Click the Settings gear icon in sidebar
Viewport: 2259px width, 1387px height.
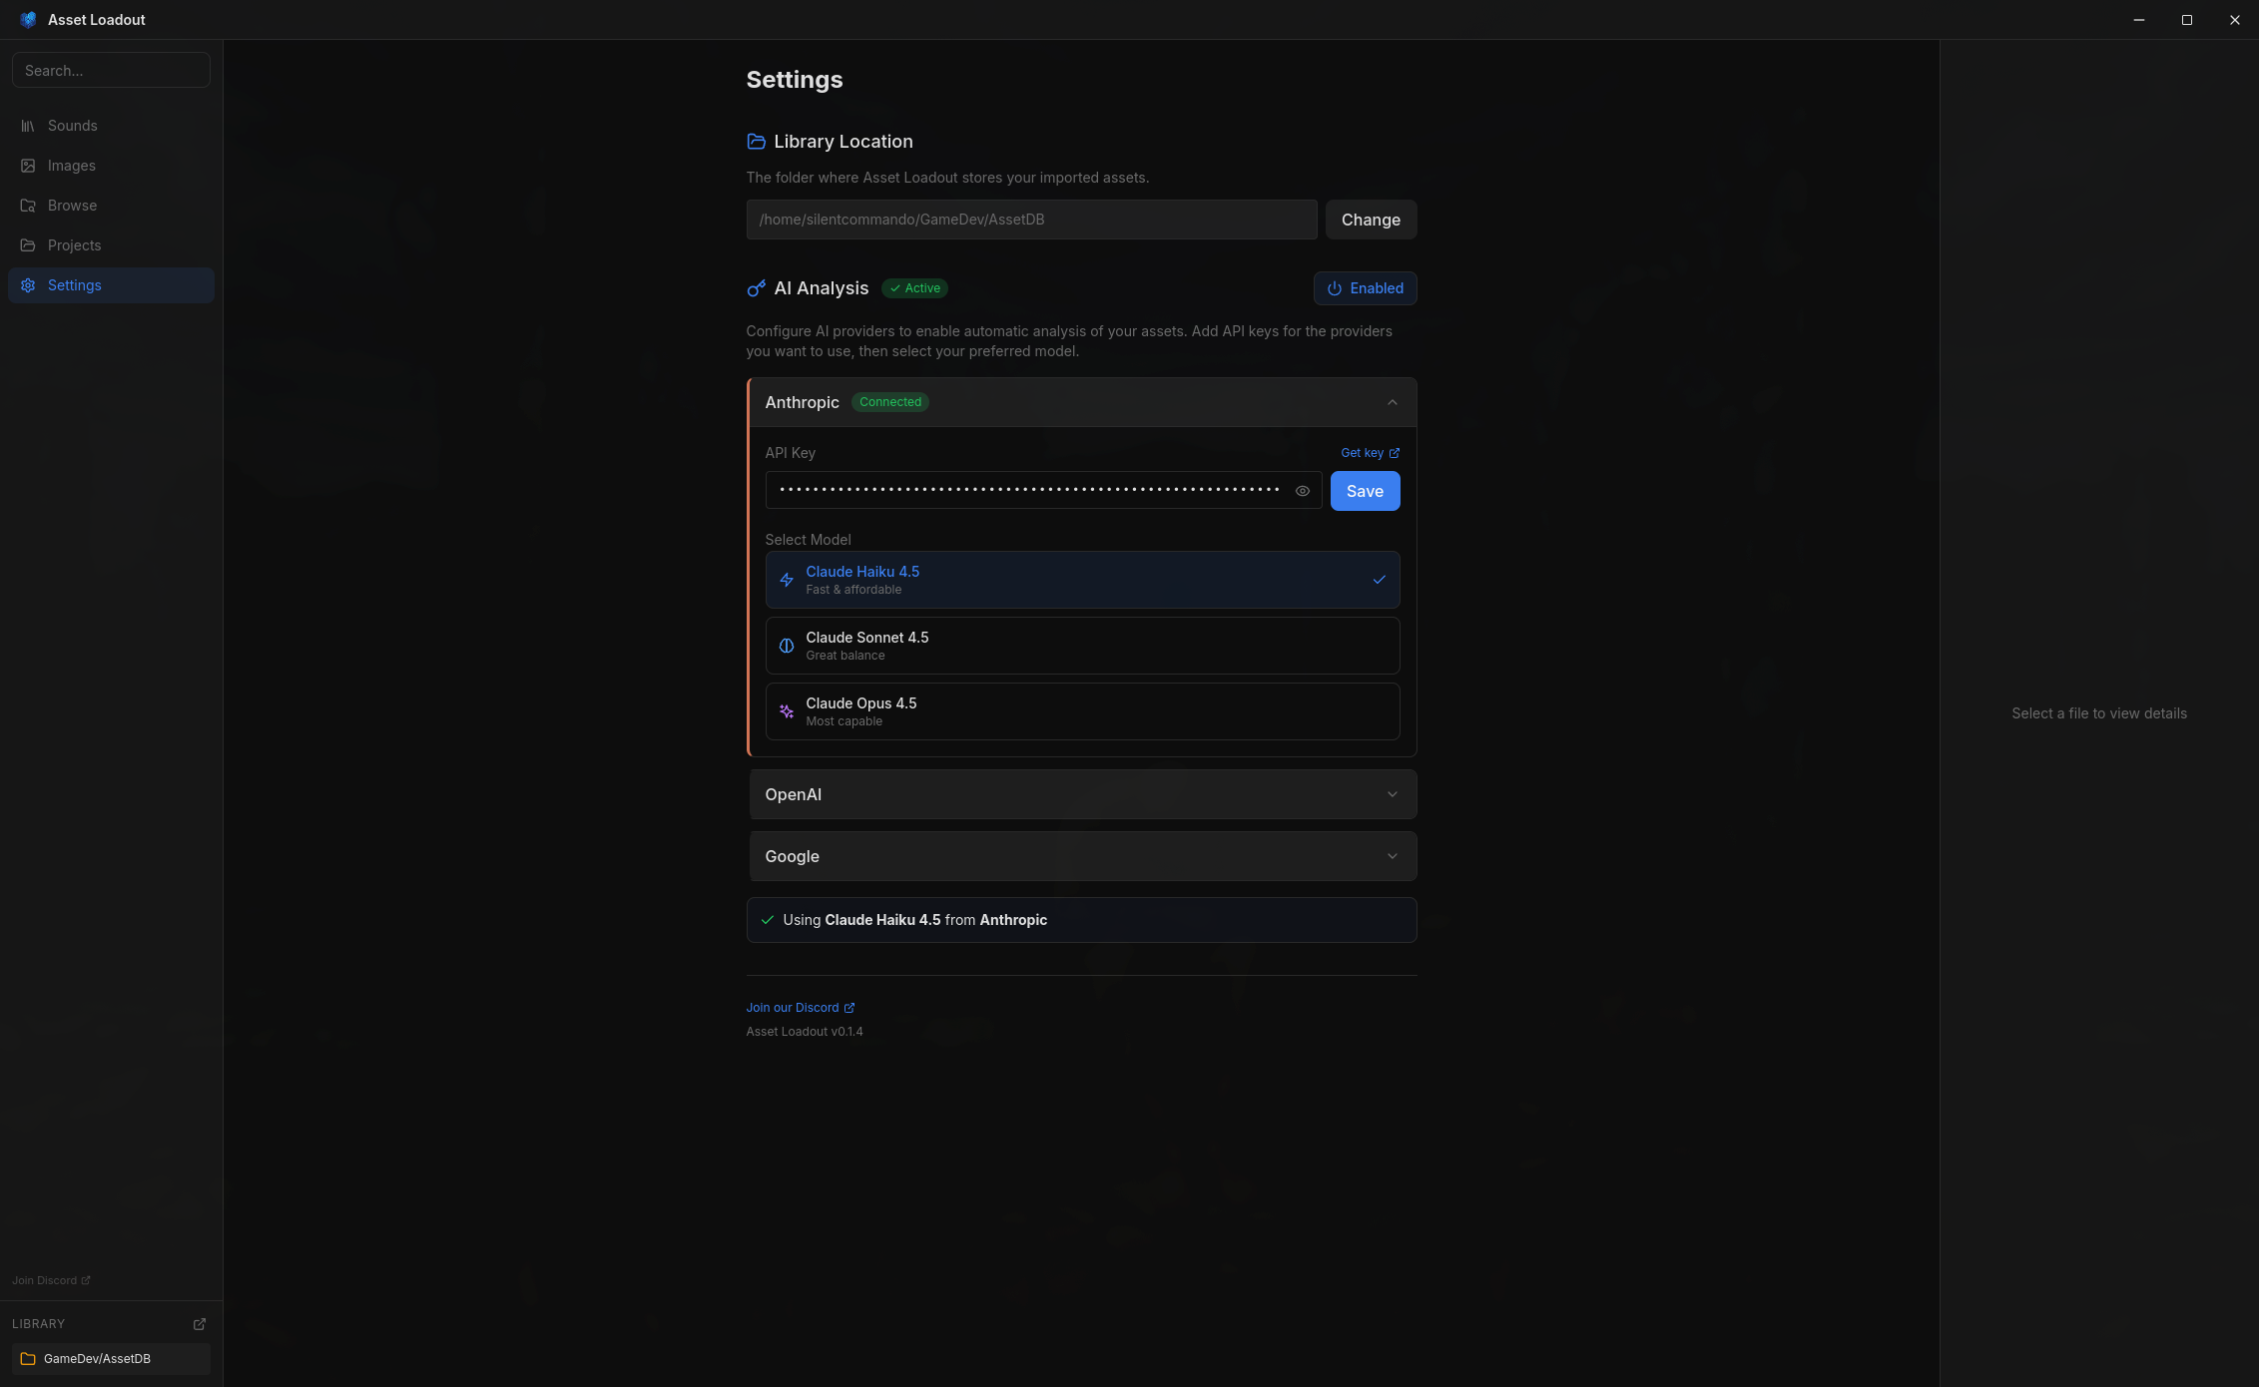pos(28,285)
